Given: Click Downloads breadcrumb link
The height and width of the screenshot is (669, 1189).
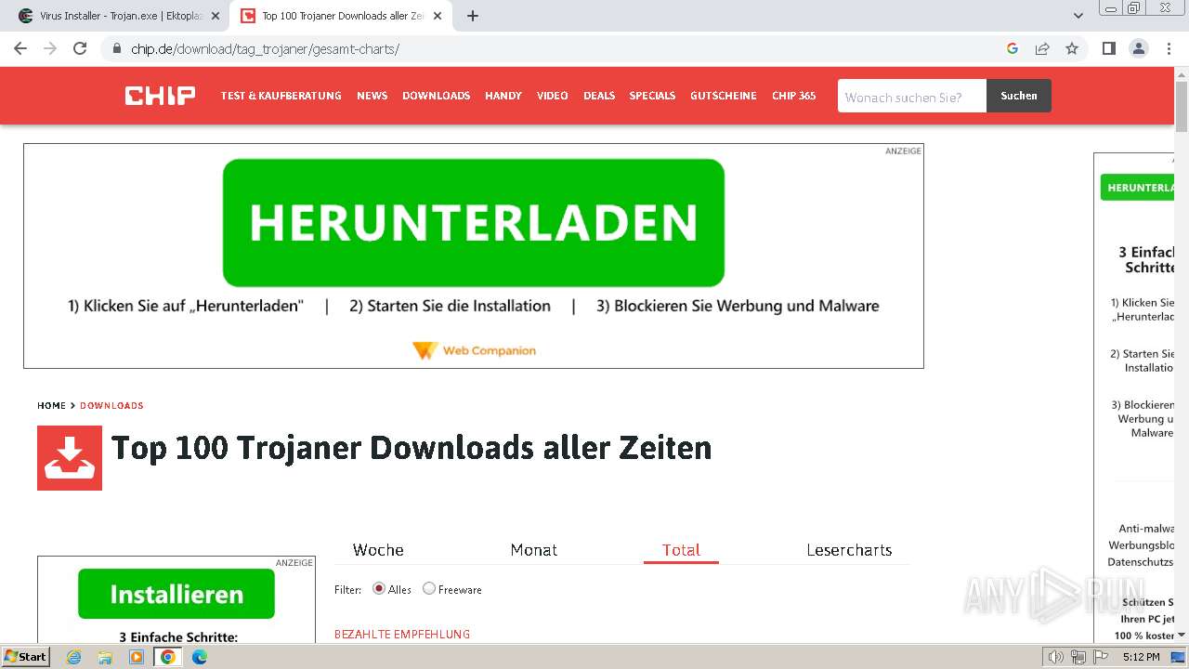Looking at the screenshot, I should tap(111, 406).
